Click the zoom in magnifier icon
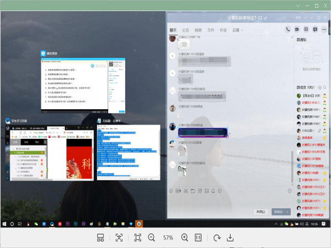Screen dimensions: 331x248 184,238
